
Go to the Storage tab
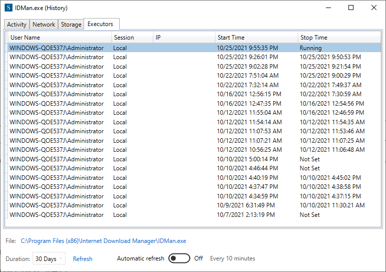point(71,25)
